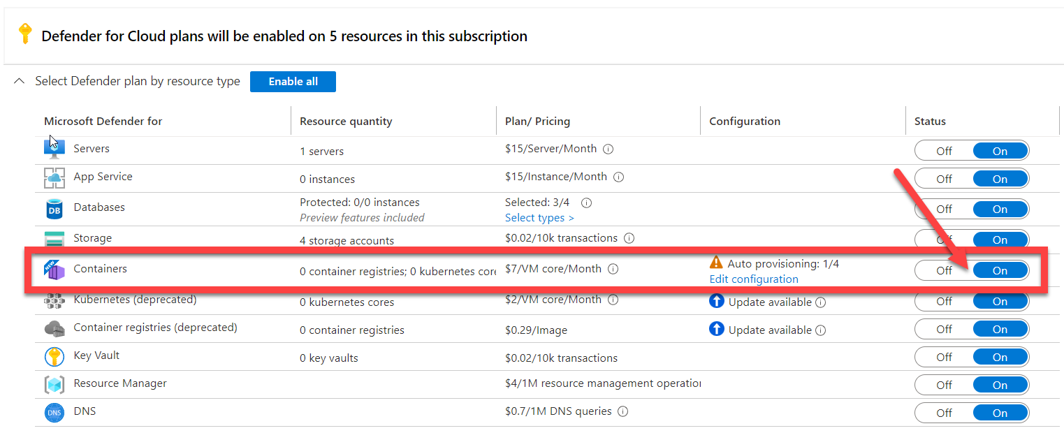Click the Enable all button
Screen dimensions: 1064x433
click(x=293, y=82)
